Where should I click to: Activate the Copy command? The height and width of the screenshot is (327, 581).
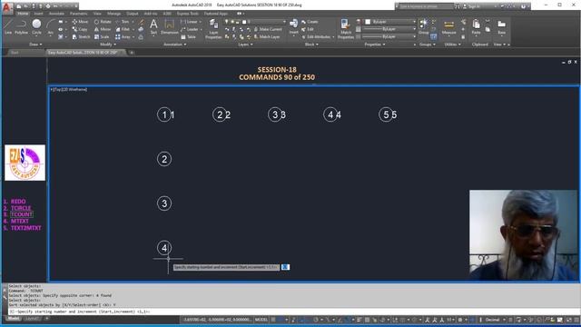tap(80, 29)
